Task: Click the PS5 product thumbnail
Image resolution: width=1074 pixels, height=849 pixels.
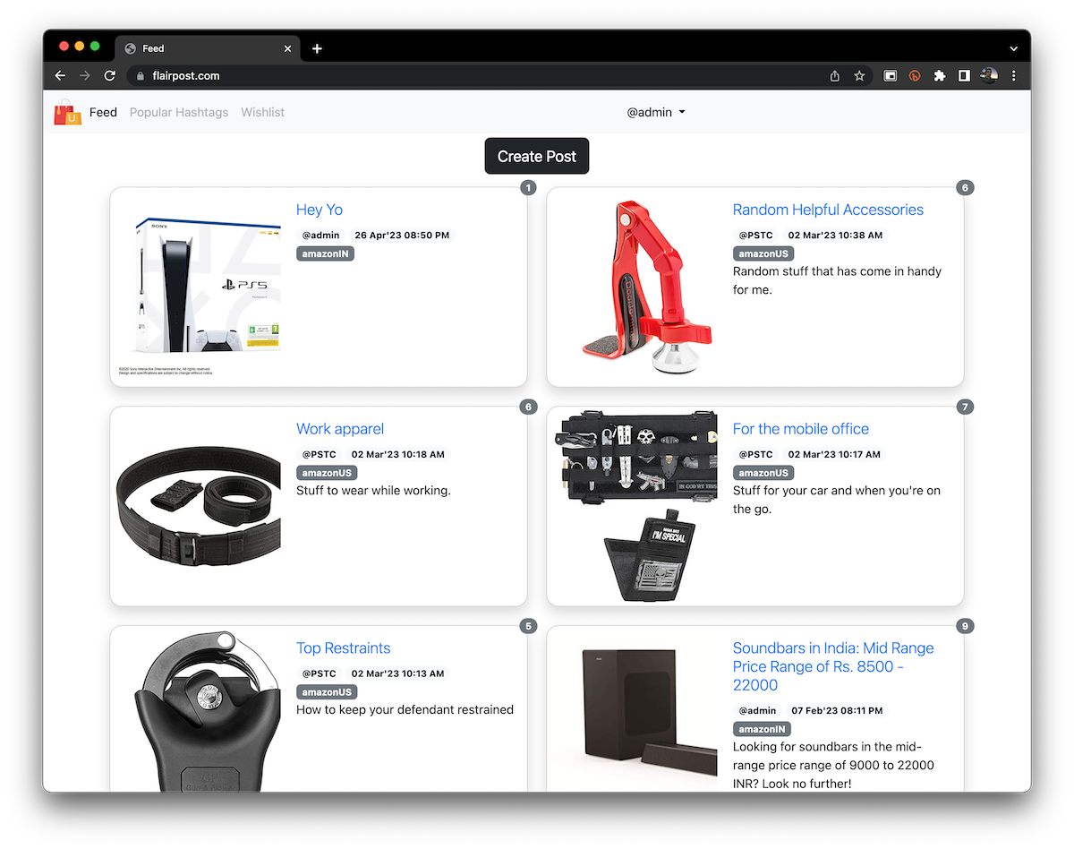Action: tap(199, 287)
